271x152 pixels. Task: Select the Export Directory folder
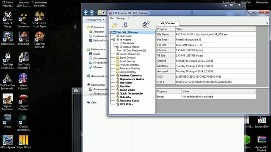pyautogui.click(x=127, y=57)
